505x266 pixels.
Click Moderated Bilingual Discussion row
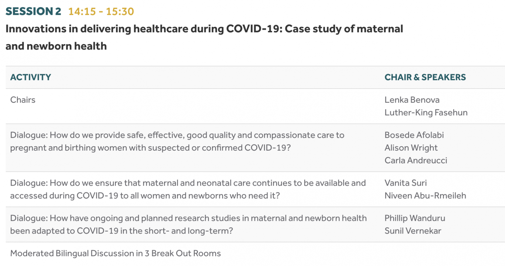coord(116,253)
